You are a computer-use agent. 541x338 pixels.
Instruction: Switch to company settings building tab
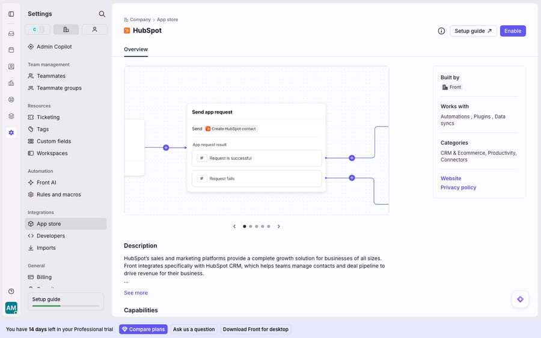tap(66, 29)
